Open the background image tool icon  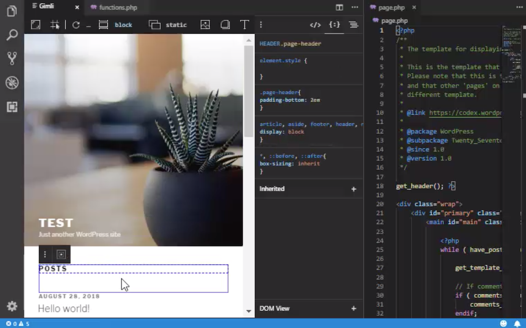205,25
